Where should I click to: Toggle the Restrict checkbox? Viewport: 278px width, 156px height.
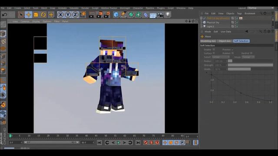click(x=251, y=53)
